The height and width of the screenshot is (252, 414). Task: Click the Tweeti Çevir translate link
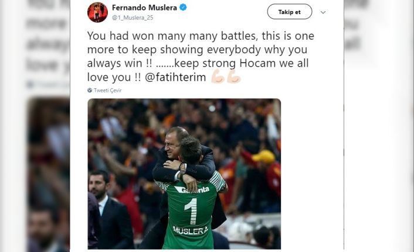pyautogui.click(x=107, y=90)
